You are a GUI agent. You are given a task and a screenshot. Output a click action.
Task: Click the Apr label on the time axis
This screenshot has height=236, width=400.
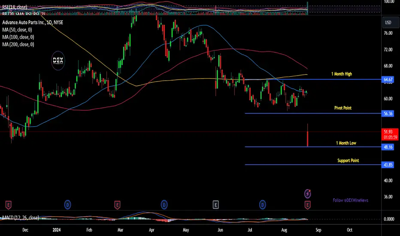point(152,230)
